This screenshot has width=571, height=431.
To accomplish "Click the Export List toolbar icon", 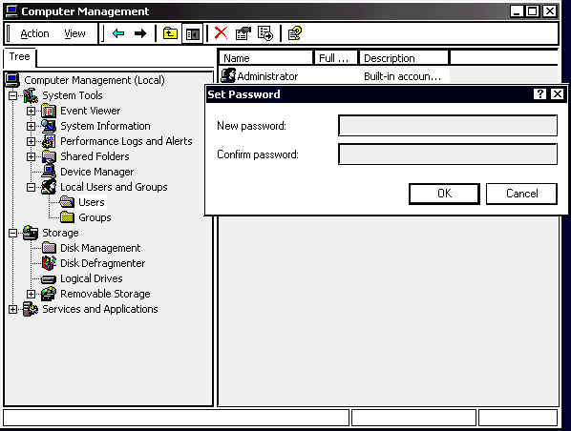I will pos(265,33).
